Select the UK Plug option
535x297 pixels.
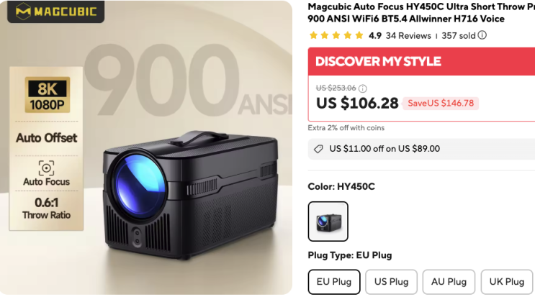tap(507, 282)
